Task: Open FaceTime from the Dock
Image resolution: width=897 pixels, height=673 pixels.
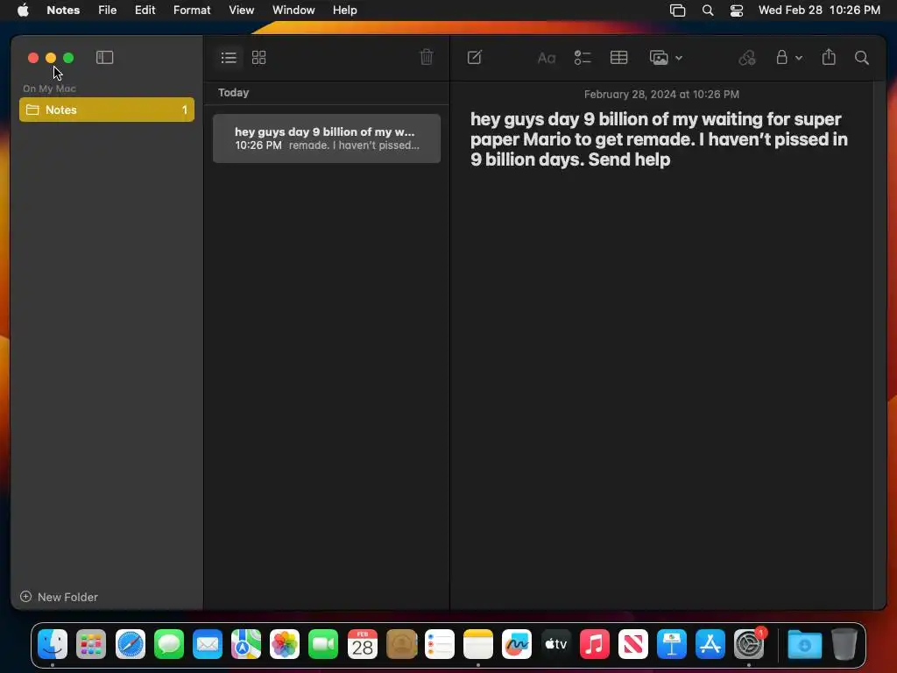Action: click(323, 644)
